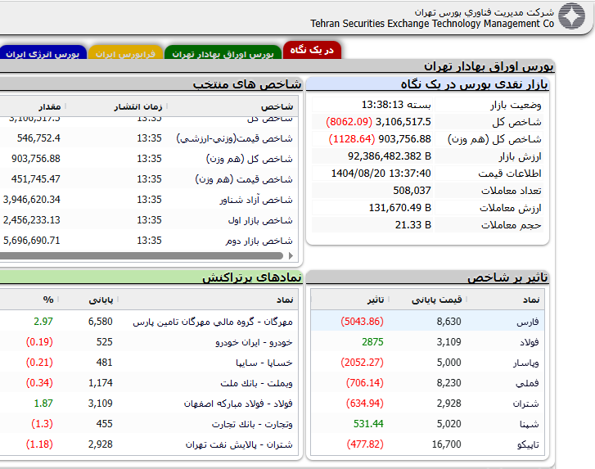Click the Tehran Securities Exchange logo icon
This screenshot has width=595, height=469.
point(571,16)
